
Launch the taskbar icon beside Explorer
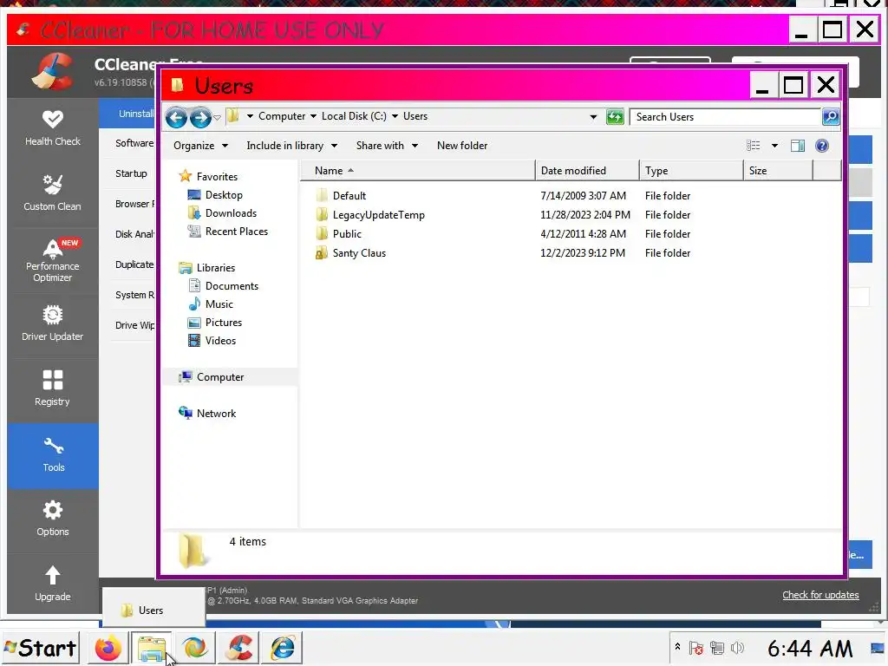point(195,648)
